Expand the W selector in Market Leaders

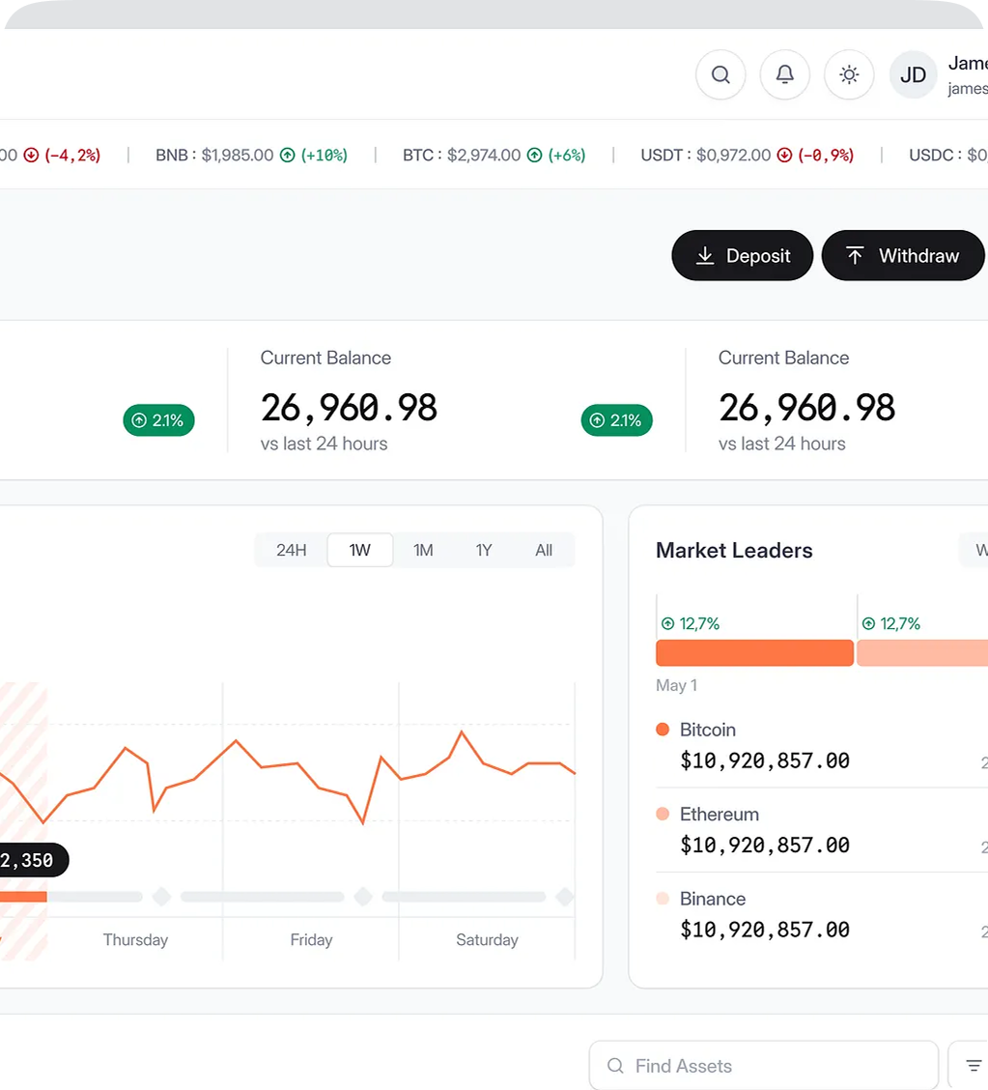981,550
